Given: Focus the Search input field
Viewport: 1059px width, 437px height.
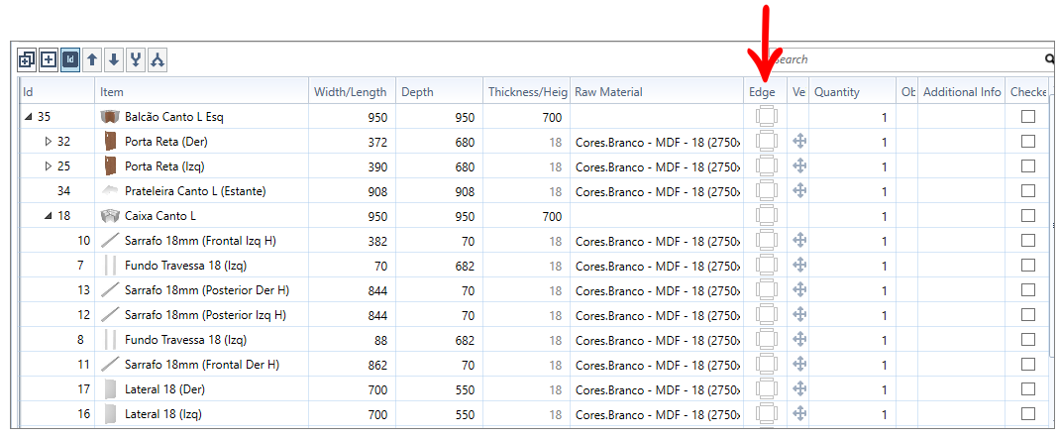Looking at the screenshot, I should pos(906,59).
